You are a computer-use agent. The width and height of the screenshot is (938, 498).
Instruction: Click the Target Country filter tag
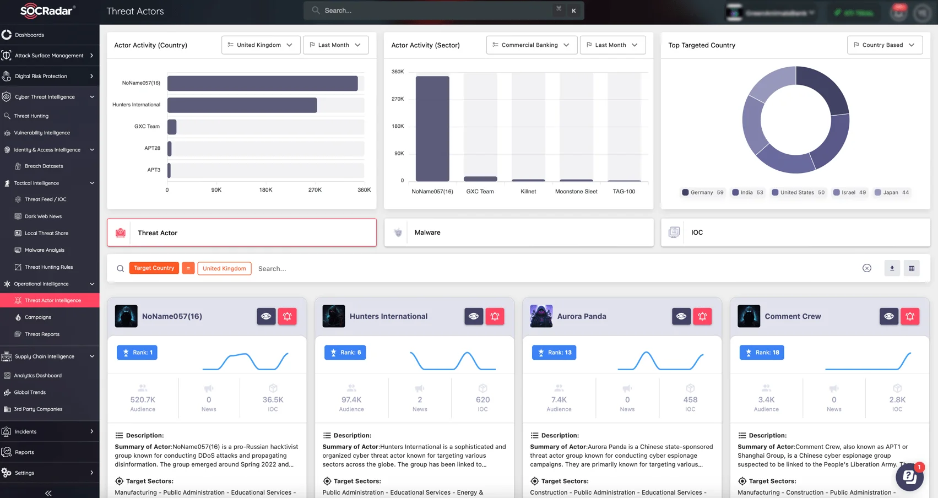(154, 268)
